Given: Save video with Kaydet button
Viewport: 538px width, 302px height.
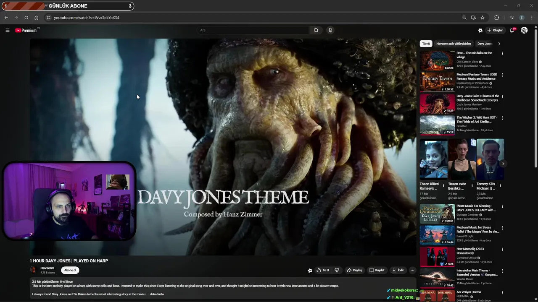Looking at the screenshot, I should [x=377, y=270].
